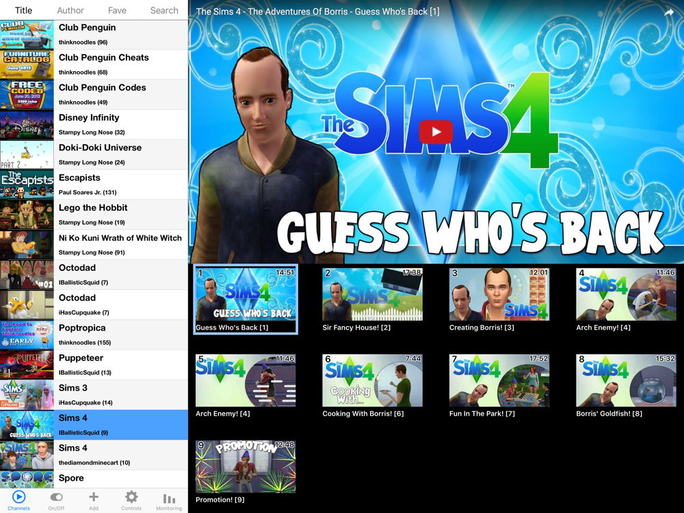Open the Sims 3 playlist
The image size is (684, 513).
[94, 395]
